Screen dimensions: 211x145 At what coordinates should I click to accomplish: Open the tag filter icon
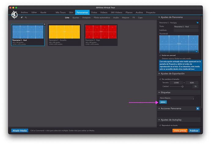tap(22, 17)
